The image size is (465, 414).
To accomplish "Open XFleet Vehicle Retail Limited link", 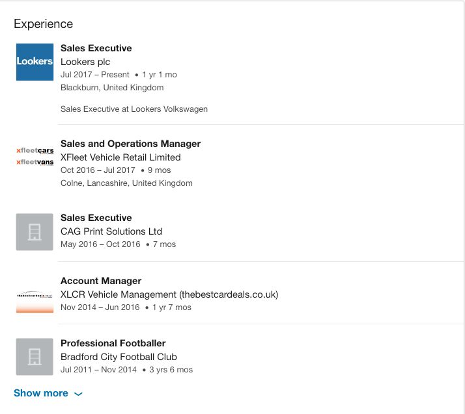I will click(120, 157).
